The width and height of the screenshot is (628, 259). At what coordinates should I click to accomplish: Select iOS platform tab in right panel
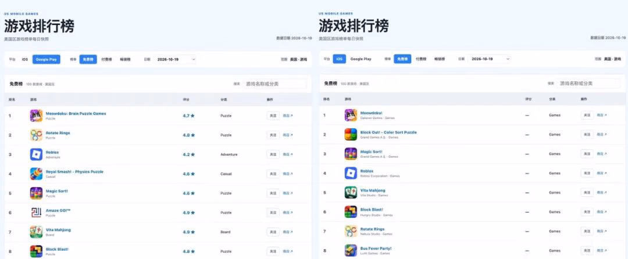point(339,59)
